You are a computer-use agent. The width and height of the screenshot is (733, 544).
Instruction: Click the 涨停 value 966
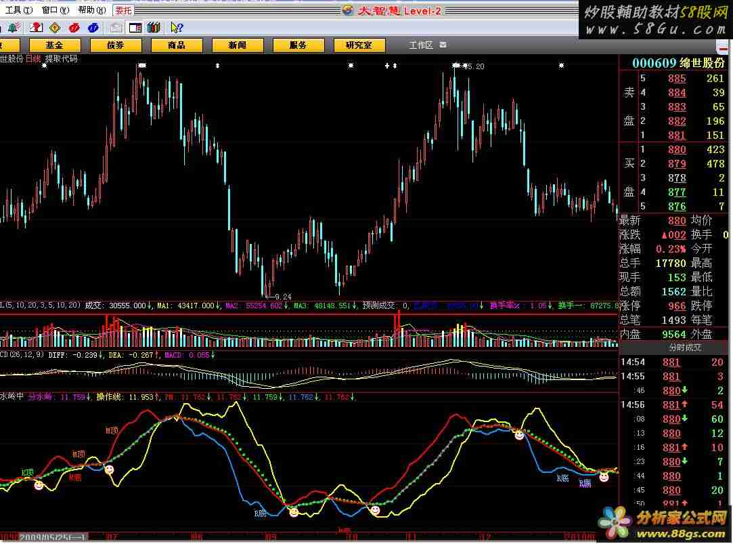(x=677, y=306)
